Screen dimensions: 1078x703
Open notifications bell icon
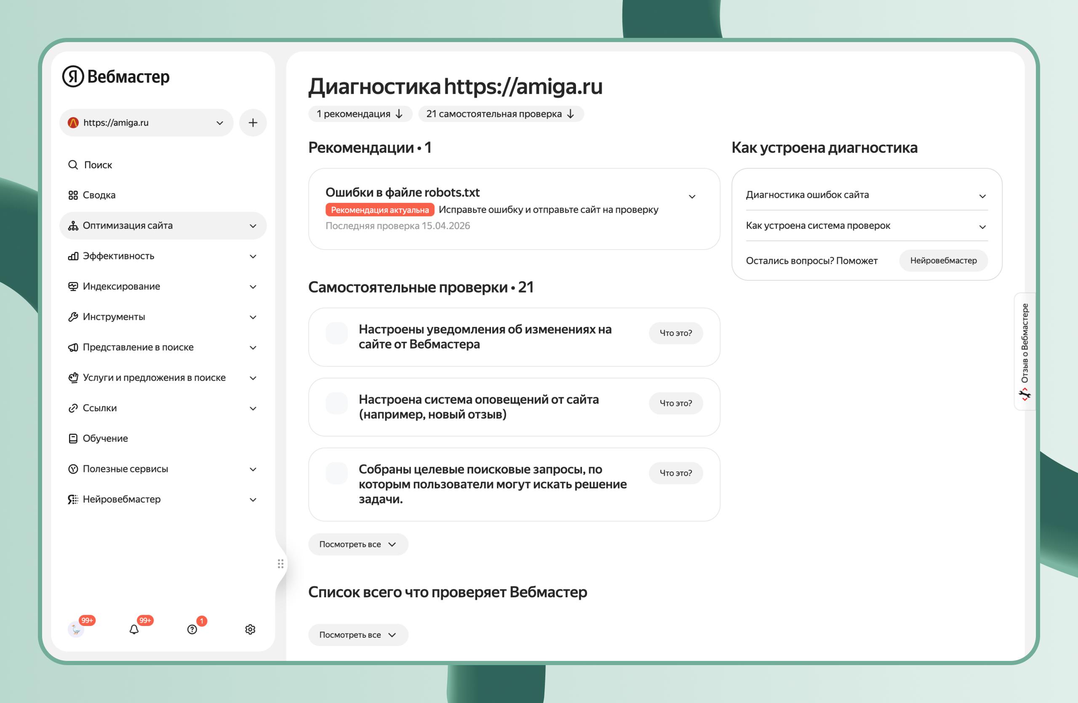[x=134, y=629]
